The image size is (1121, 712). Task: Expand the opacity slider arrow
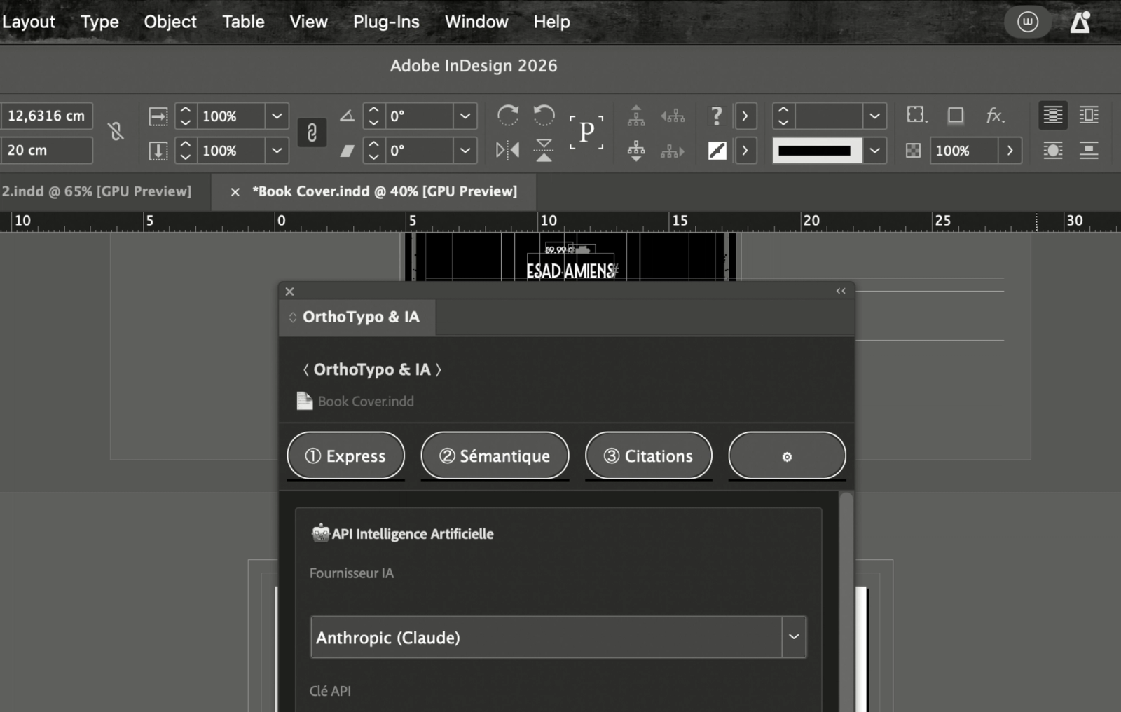tap(1010, 150)
